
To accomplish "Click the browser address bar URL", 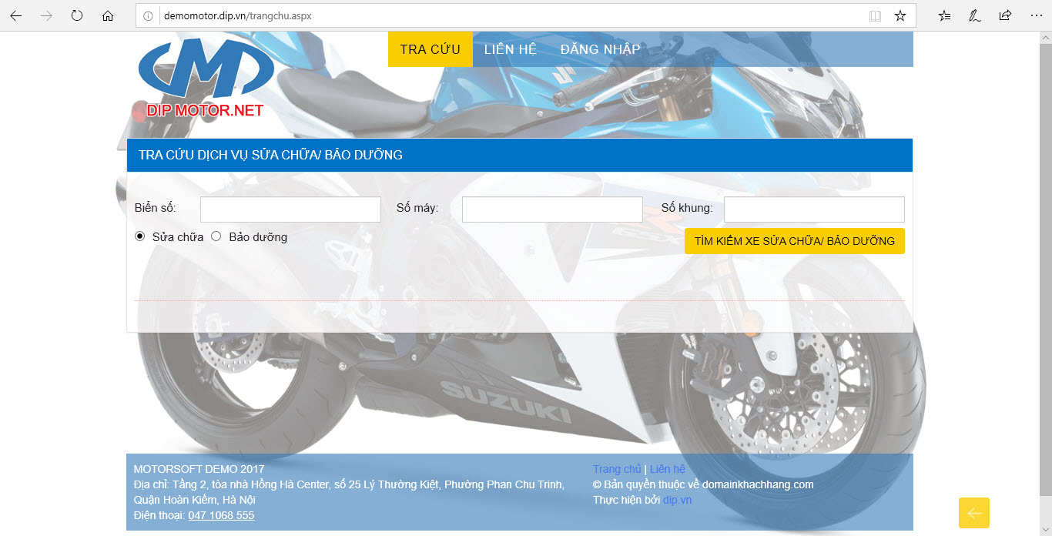I will pyautogui.click(x=238, y=15).
